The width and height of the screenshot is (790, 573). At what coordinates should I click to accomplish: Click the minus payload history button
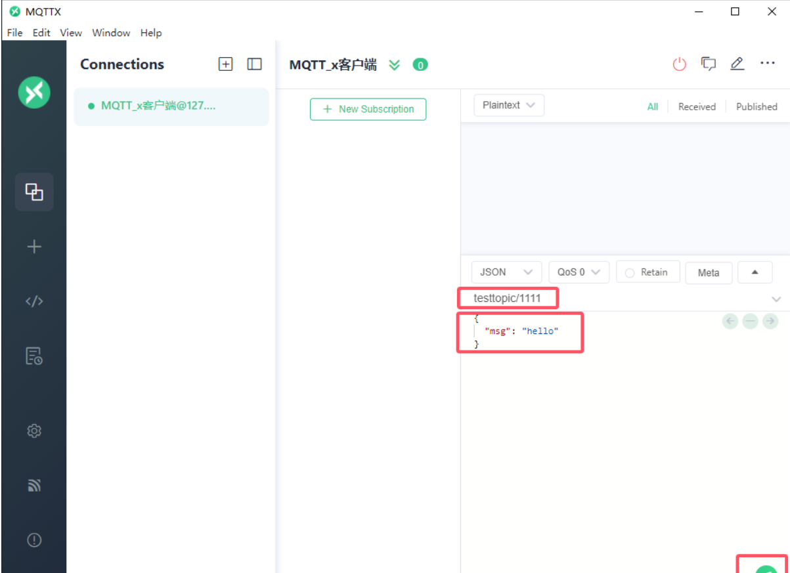[751, 321]
